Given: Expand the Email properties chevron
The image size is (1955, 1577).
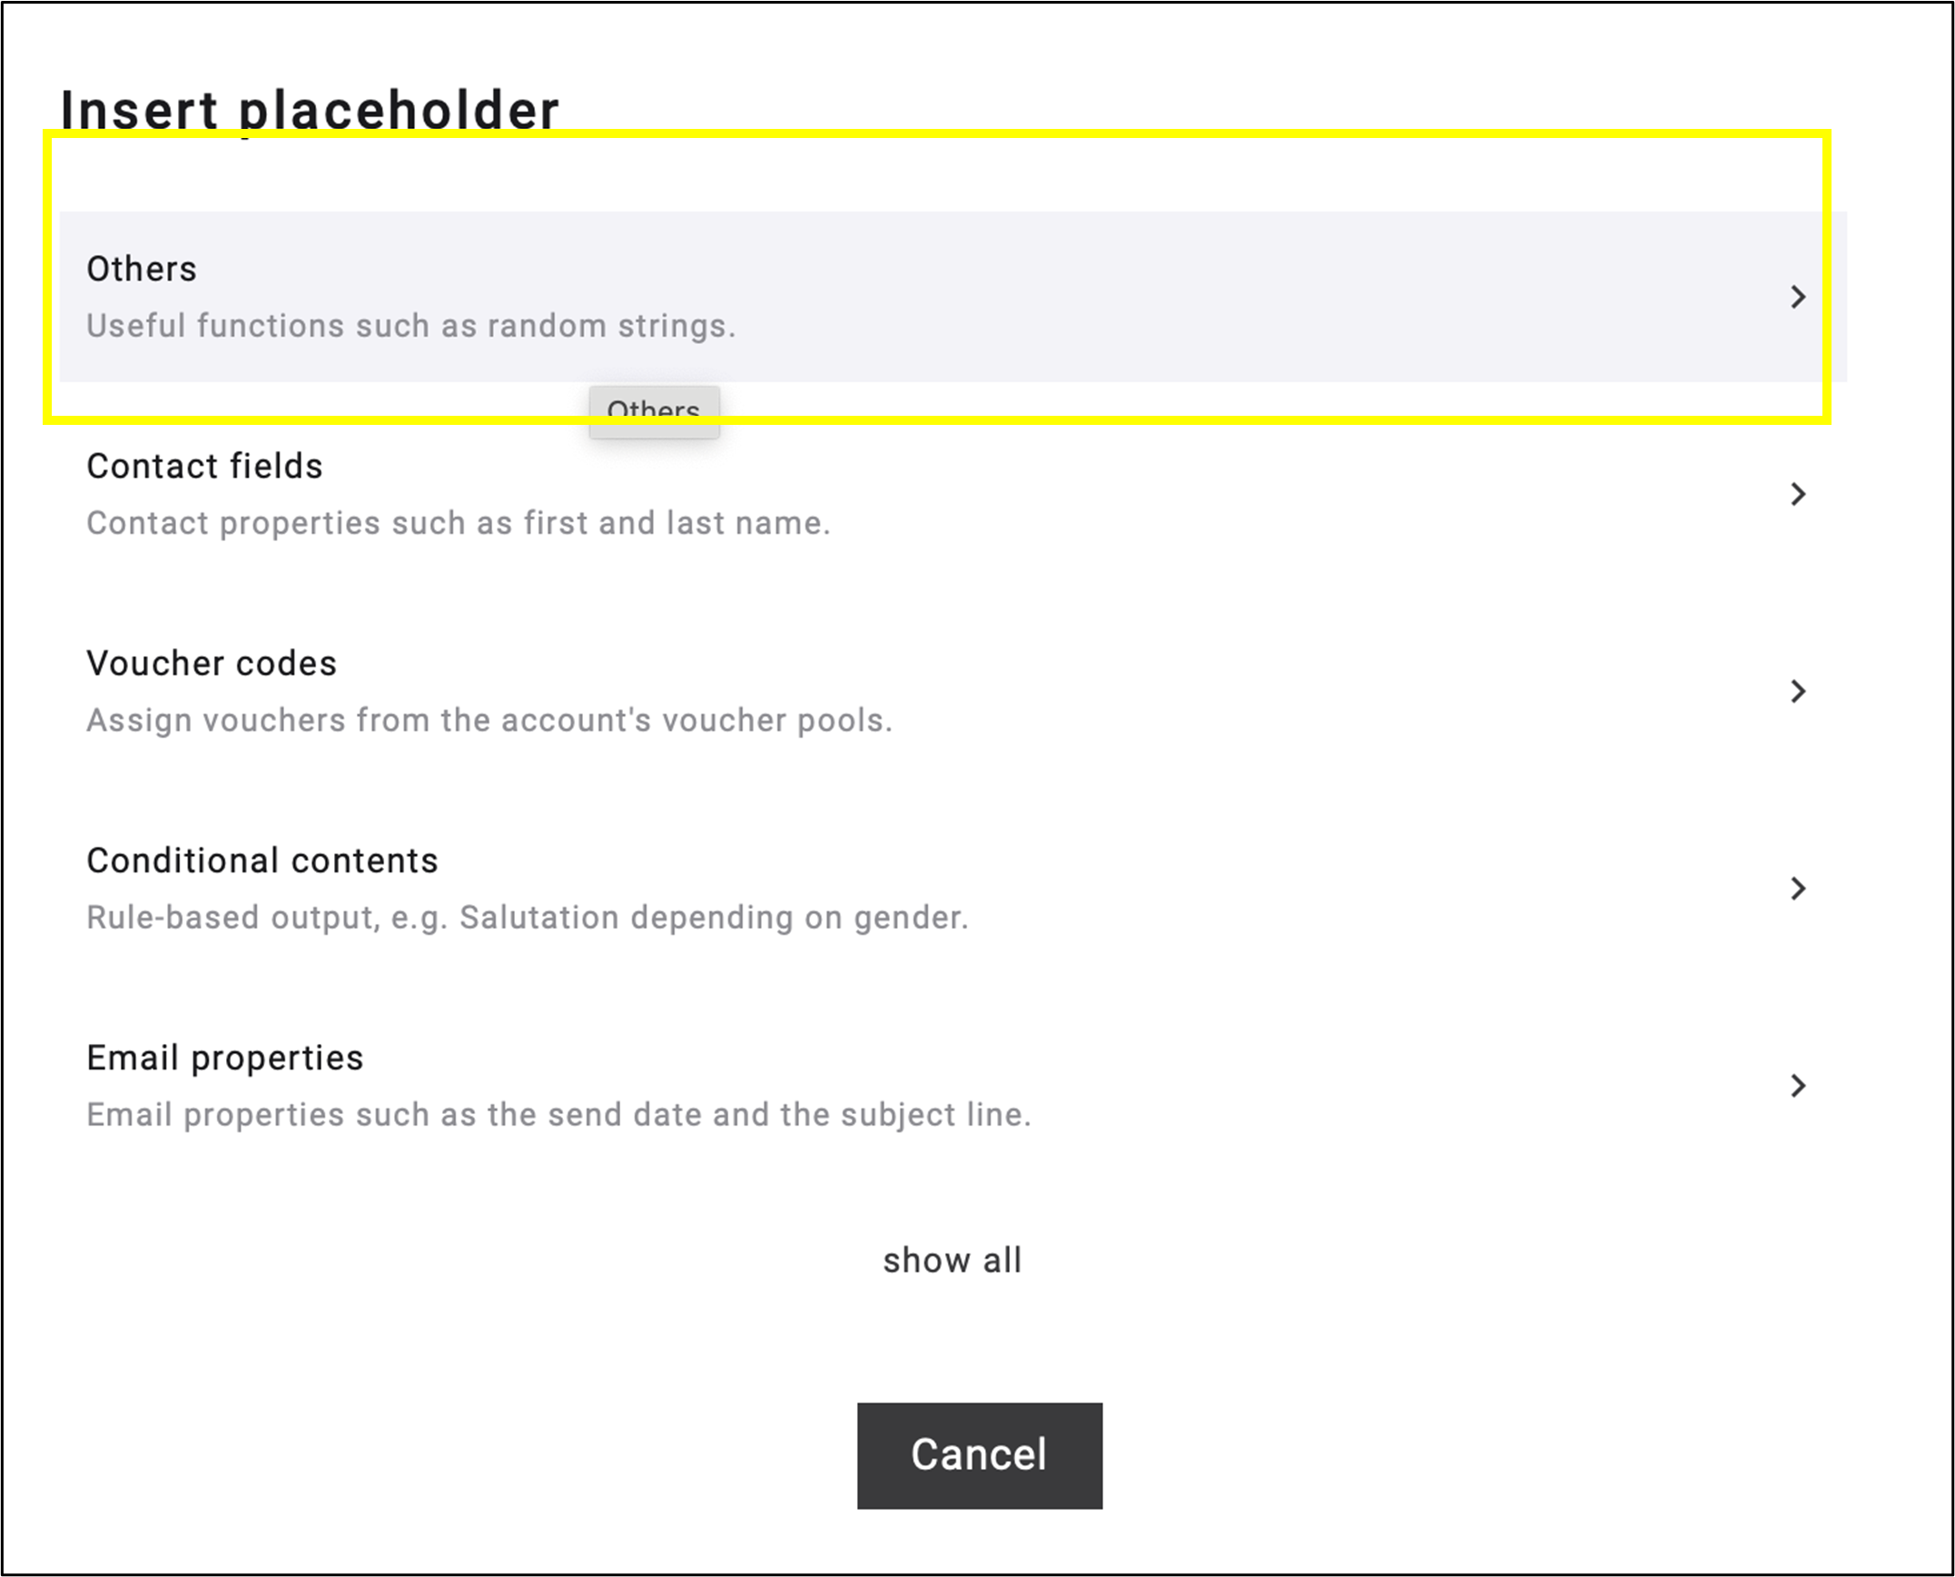Looking at the screenshot, I should coord(1798,1086).
